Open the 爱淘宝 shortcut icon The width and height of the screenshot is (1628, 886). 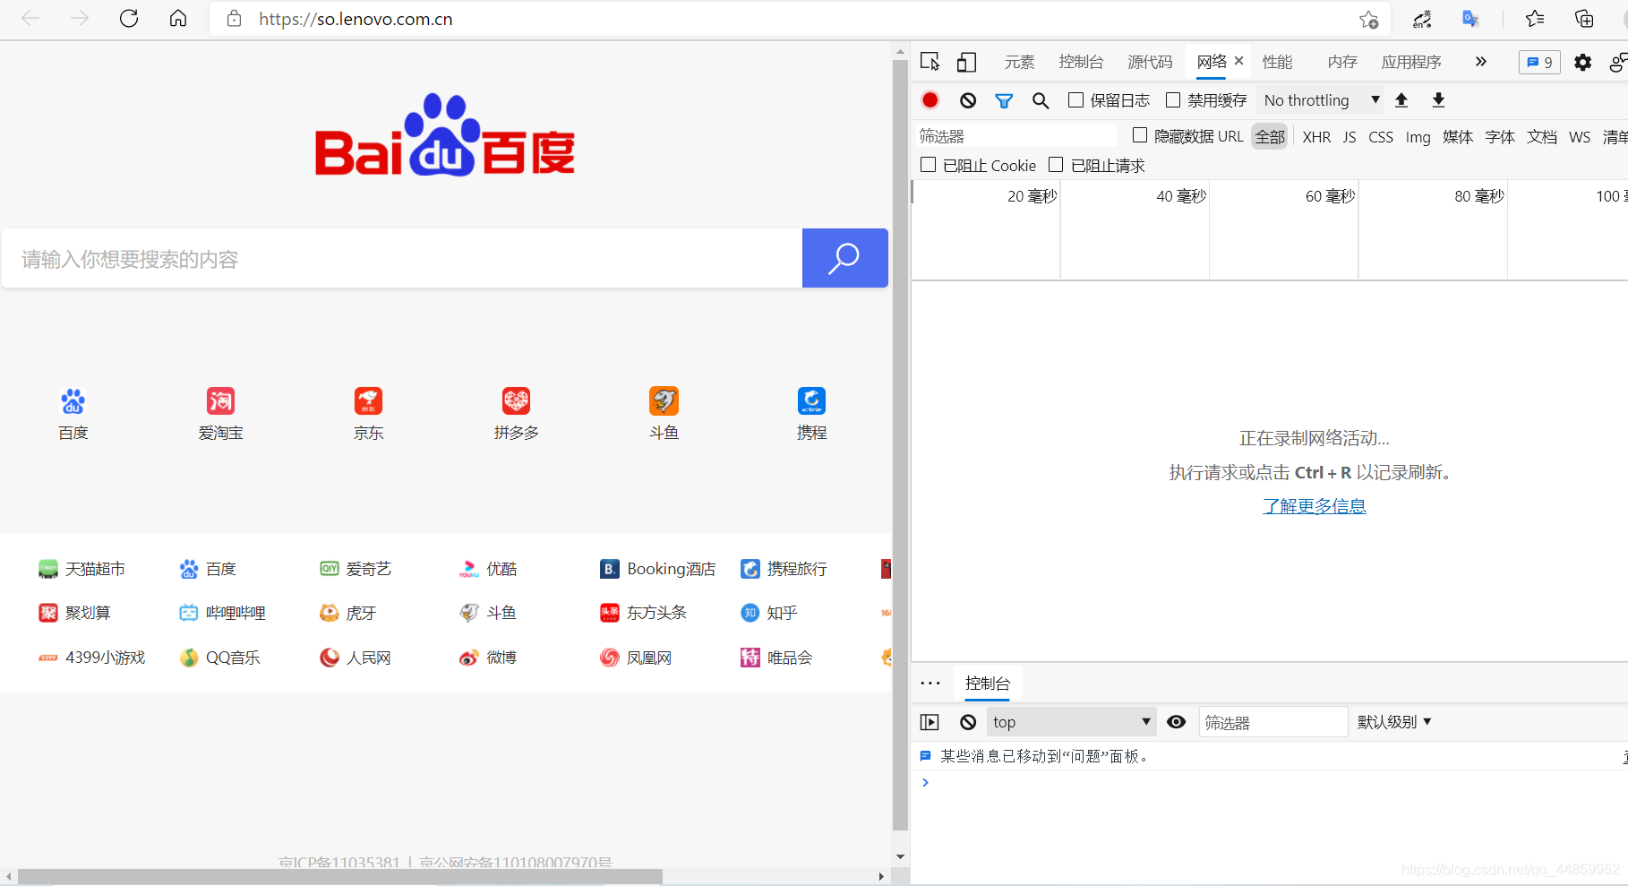220,400
